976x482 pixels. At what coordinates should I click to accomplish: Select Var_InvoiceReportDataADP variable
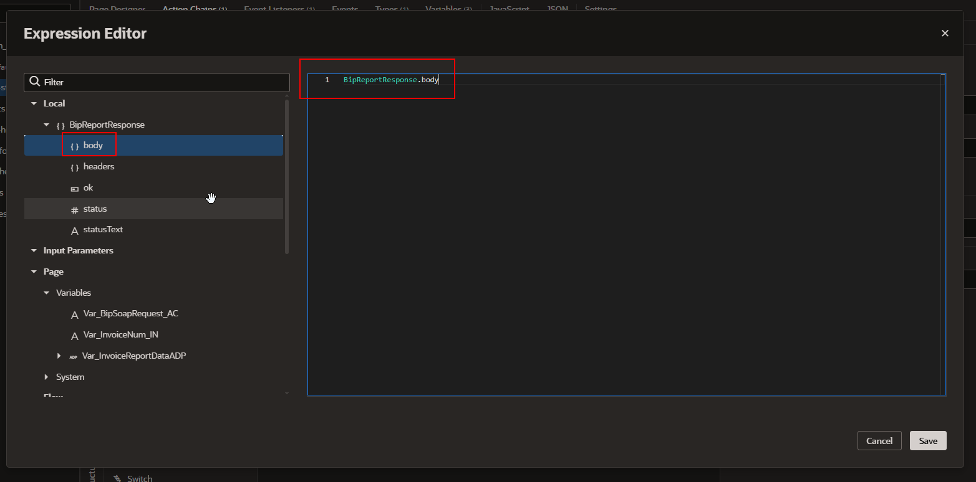[x=134, y=356]
